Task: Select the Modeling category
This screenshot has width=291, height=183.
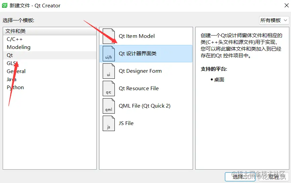Action: tap(50, 47)
